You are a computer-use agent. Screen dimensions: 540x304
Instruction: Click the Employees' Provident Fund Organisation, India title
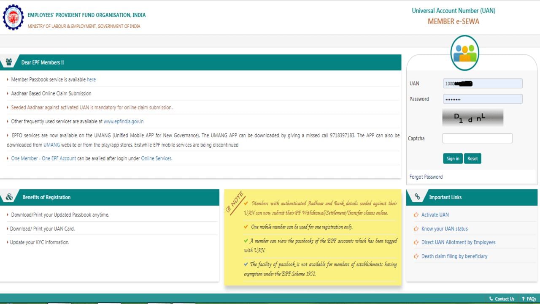pyautogui.click(x=86, y=15)
